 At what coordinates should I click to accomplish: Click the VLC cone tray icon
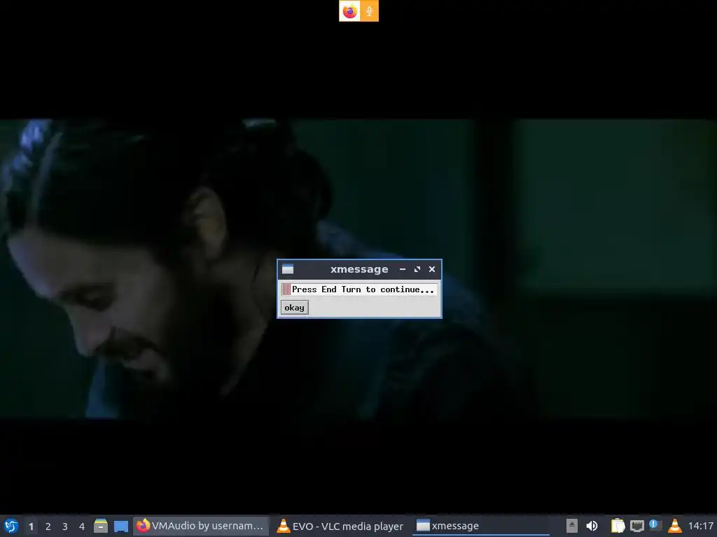click(674, 526)
